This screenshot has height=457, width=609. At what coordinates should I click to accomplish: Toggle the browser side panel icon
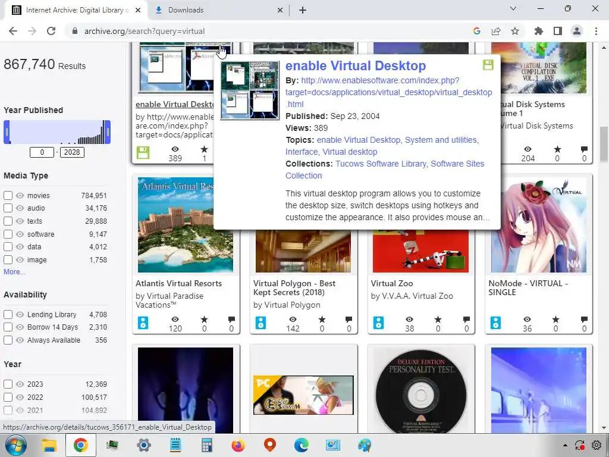[x=558, y=31]
